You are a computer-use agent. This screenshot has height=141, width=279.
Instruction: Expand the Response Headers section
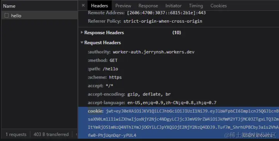(x=82, y=32)
